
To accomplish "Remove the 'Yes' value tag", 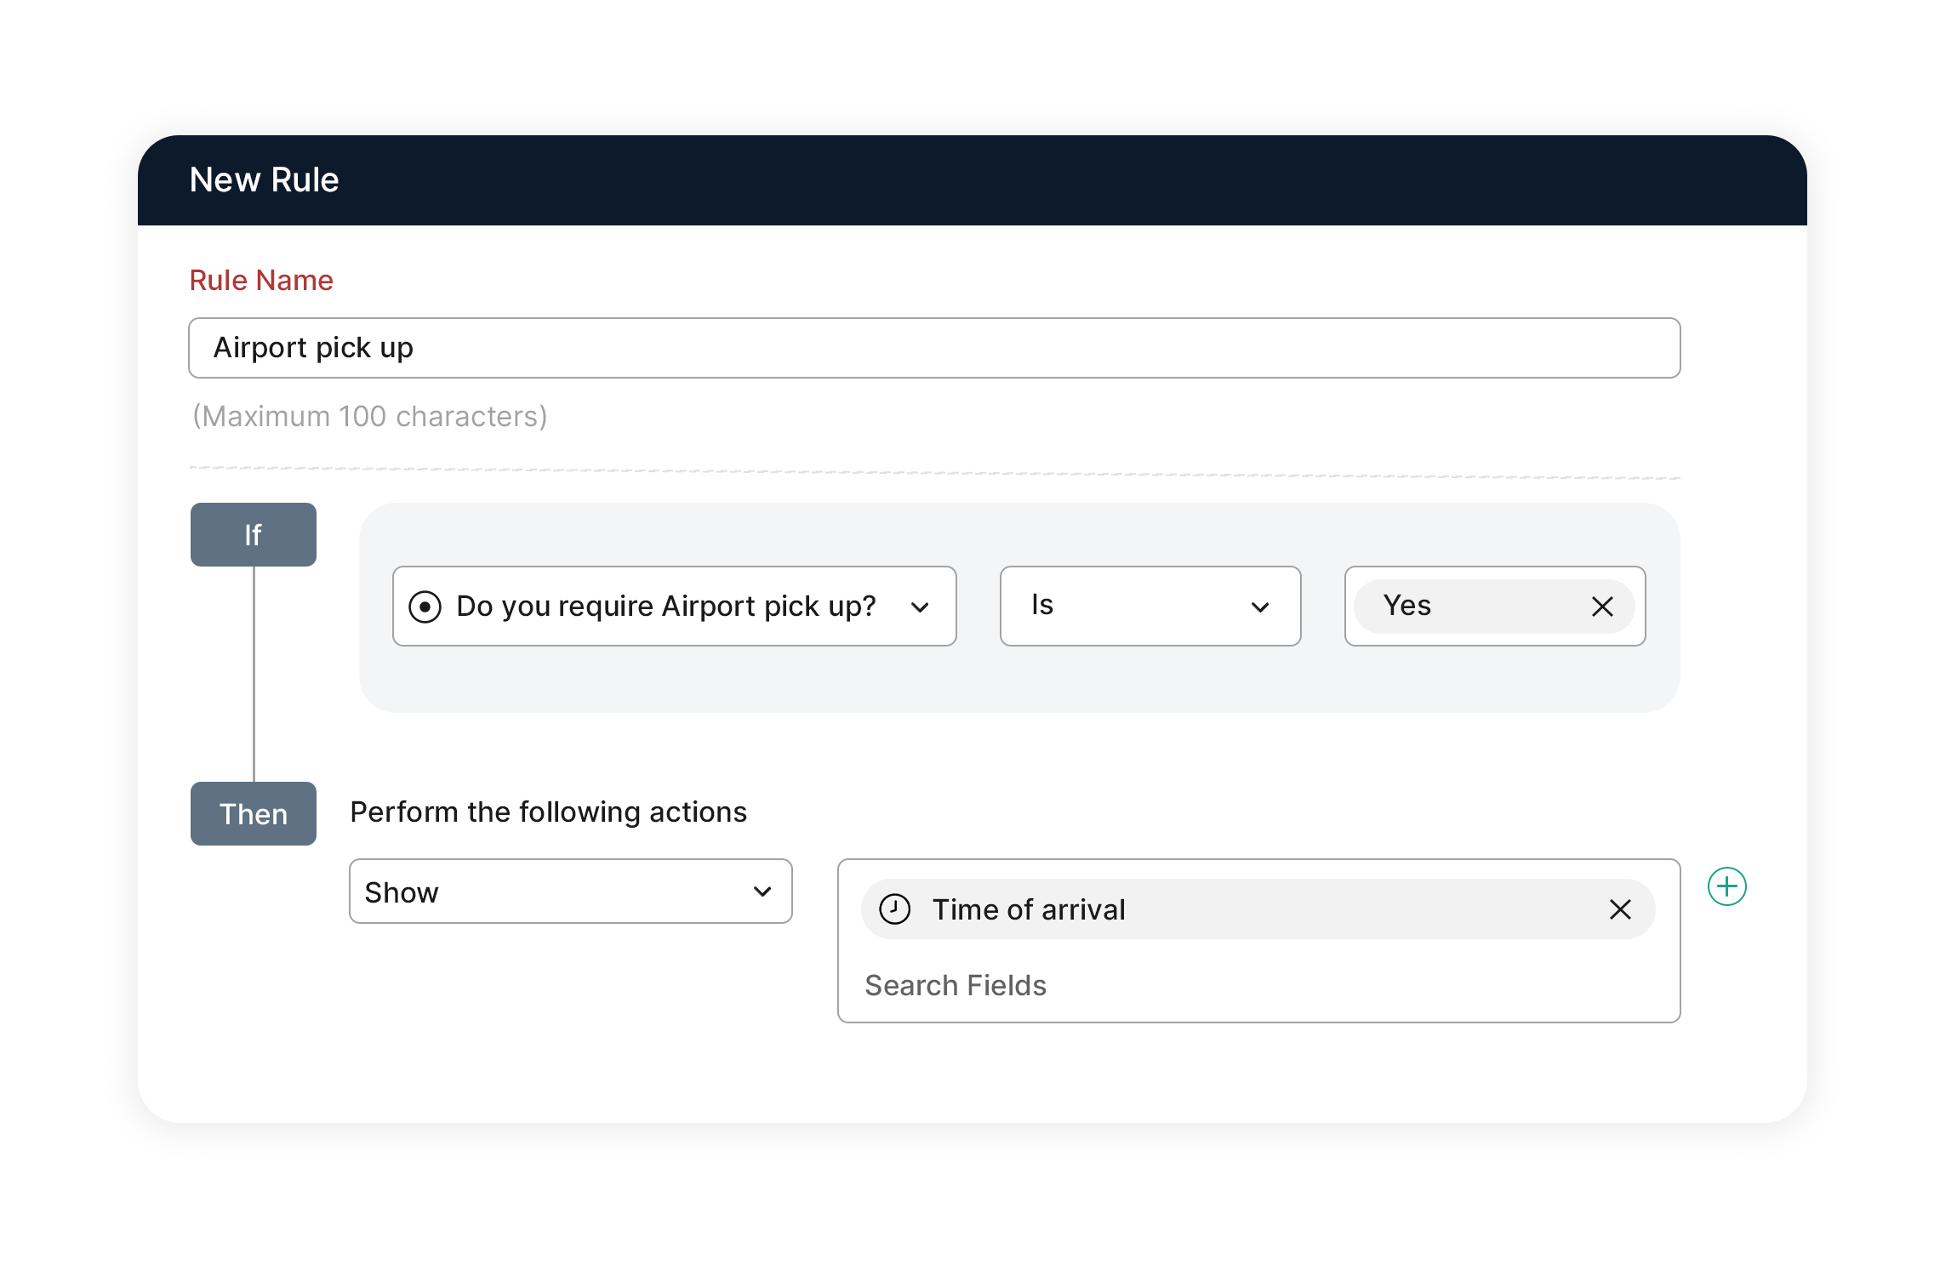I will [x=1602, y=607].
